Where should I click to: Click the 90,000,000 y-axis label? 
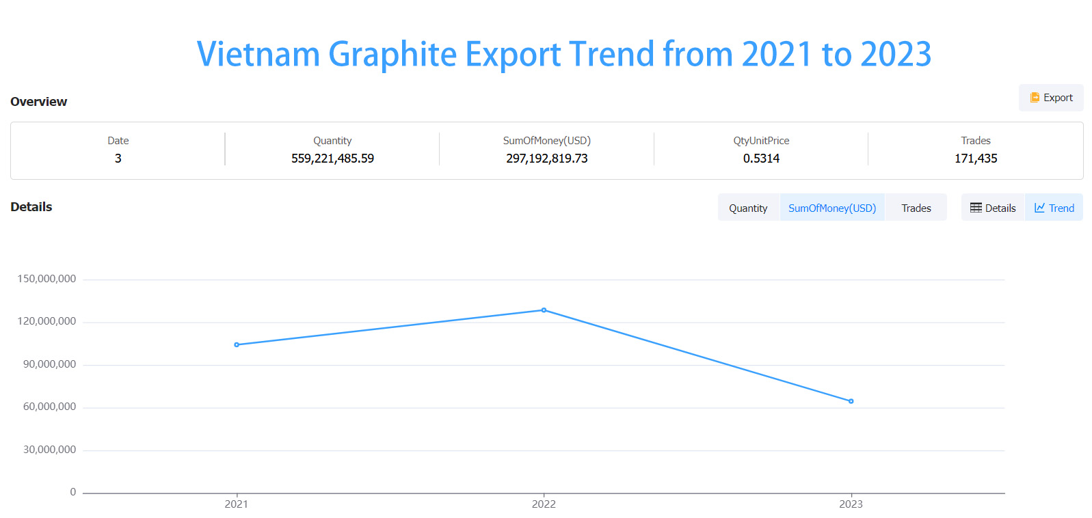coord(49,364)
